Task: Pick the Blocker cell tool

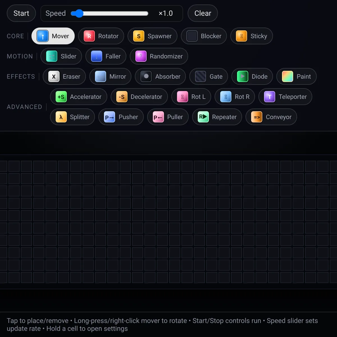Action: 204,36
